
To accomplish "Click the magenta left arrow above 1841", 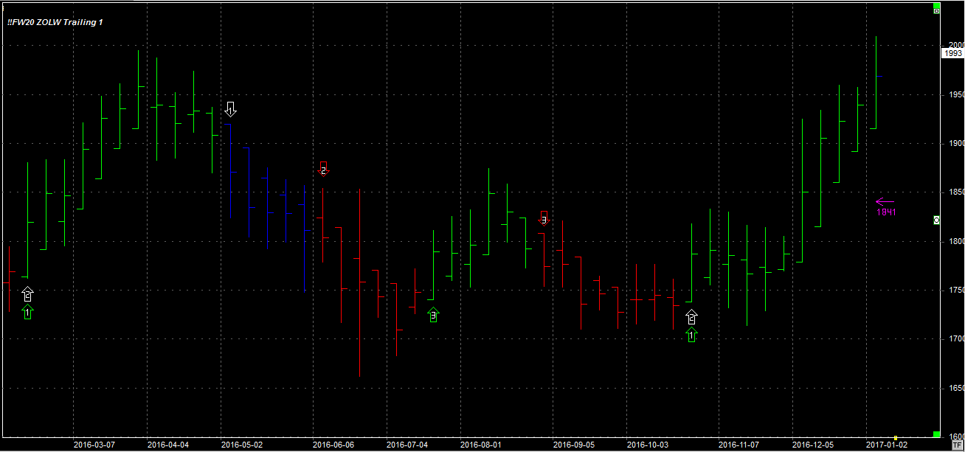I will pyautogui.click(x=884, y=201).
